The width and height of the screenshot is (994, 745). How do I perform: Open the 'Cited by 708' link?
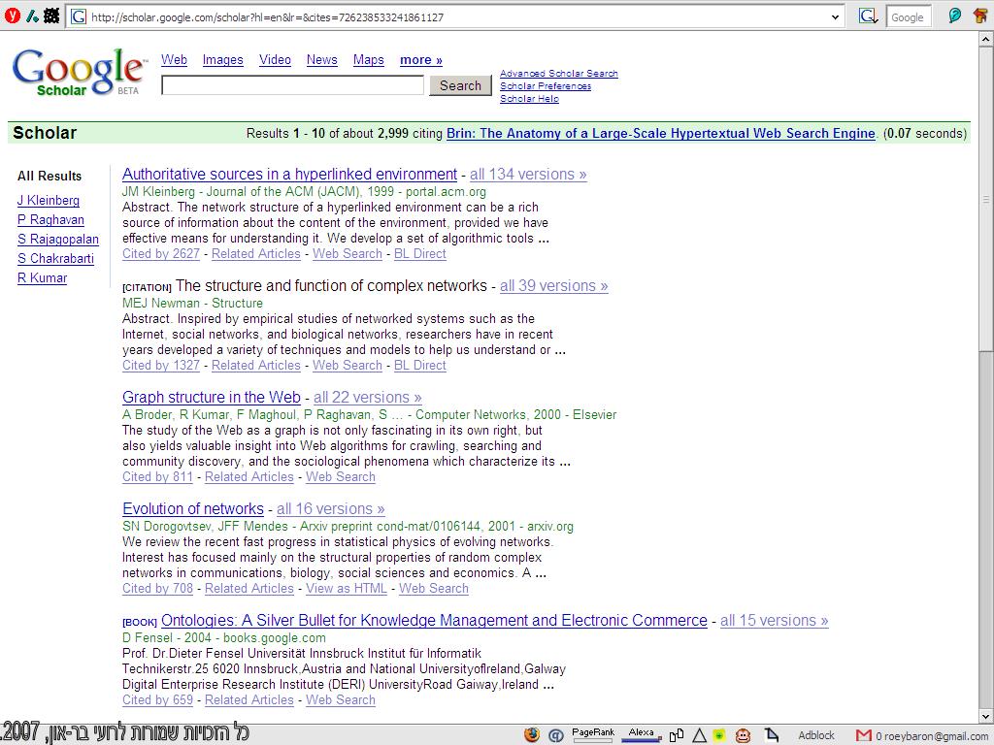tap(157, 588)
